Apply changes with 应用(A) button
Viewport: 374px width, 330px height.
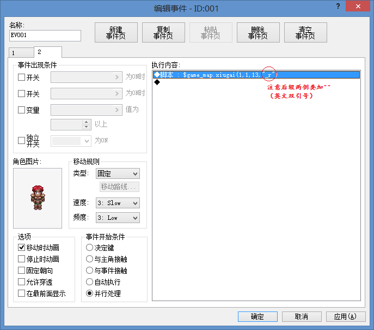[346, 316]
